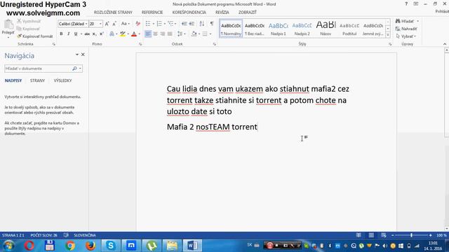Open ZOBRAZIŤ tab
The height and width of the screenshot is (252, 449).
pyautogui.click(x=248, y=13)
